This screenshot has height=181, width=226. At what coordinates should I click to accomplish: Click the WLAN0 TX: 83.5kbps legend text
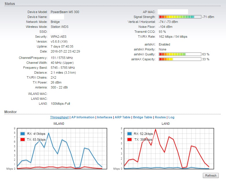(x=36, y=140)
